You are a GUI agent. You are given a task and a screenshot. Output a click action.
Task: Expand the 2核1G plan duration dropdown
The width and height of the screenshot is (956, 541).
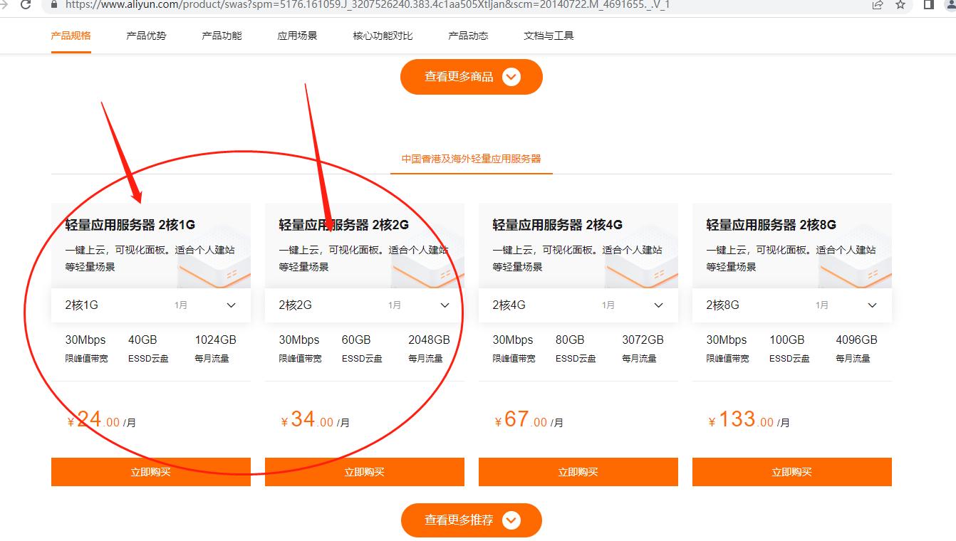coord(230,305)
